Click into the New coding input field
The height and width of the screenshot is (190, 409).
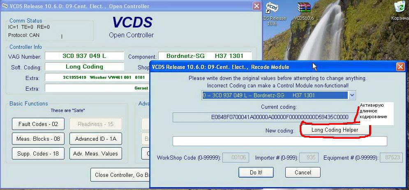click(280, 141)
